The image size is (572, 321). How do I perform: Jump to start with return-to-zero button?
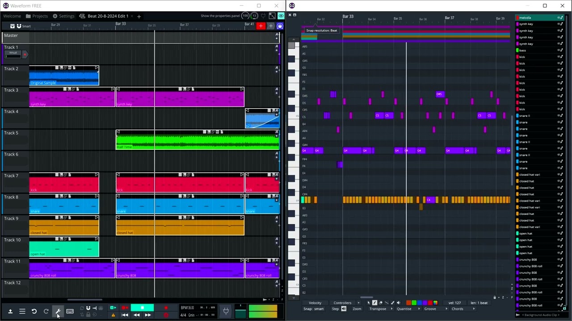[125, 315]
